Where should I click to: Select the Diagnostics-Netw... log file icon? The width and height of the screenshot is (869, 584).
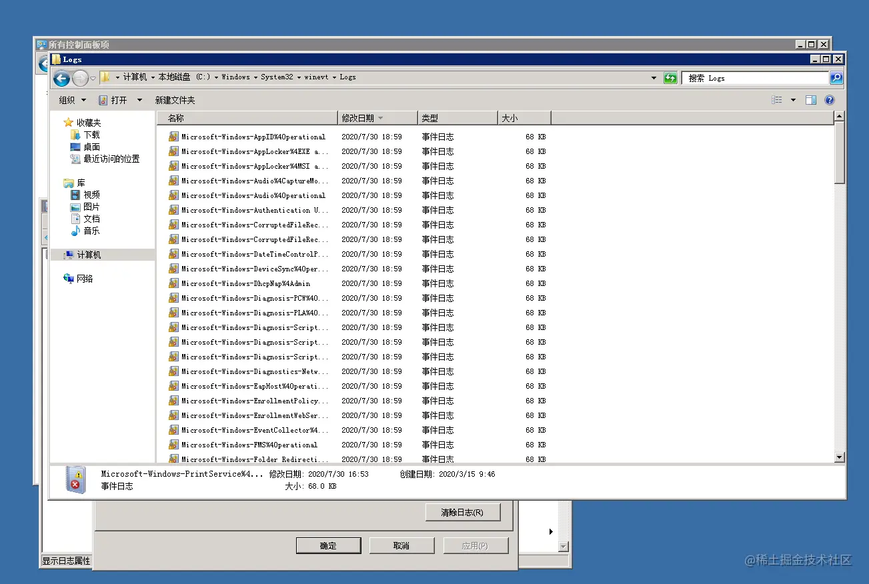(x=173, y=371)
